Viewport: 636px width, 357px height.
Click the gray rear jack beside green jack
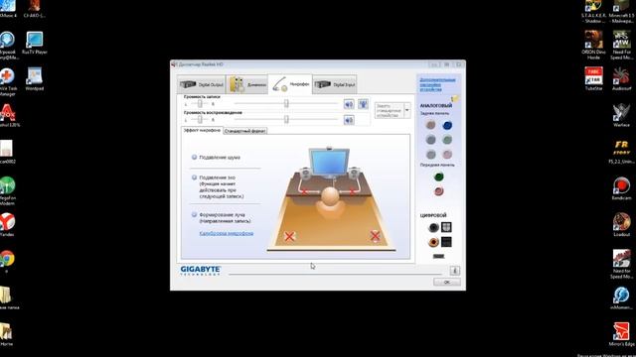(x=430, y=140)
